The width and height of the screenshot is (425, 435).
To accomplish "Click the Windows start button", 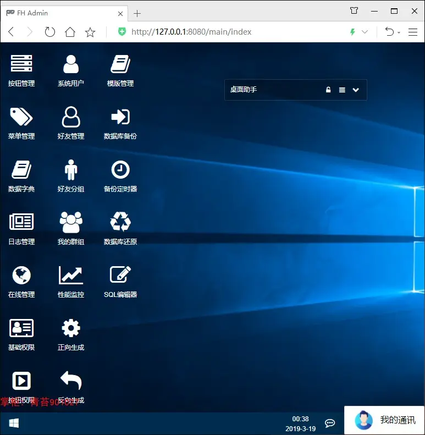I will (x=14, y=423).
